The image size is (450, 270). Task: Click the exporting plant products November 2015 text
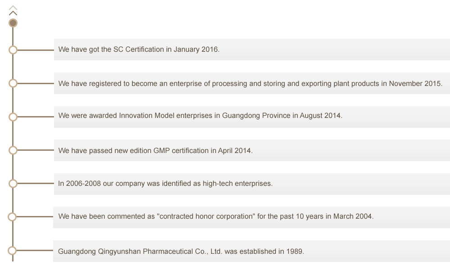[x=250, y=84]
